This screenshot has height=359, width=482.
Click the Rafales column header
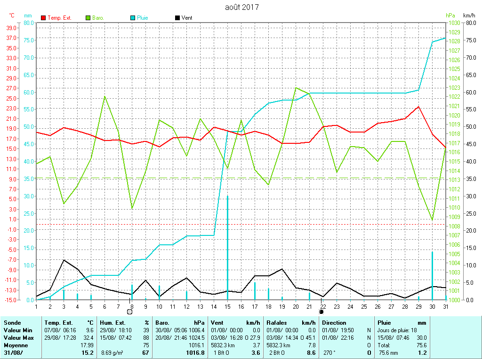pyautogui.click(x=278, y=323)
